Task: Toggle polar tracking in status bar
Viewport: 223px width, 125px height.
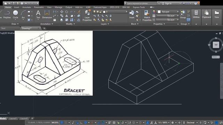Action: [86, 123]
